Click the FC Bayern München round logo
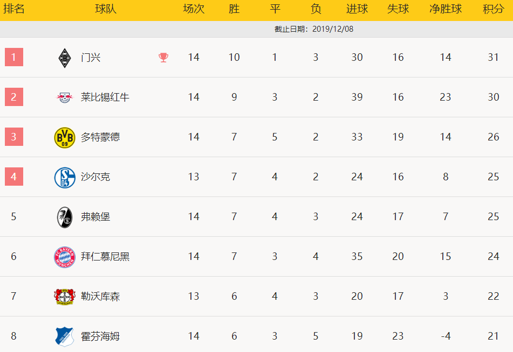This screenshot has width=513, height=352. click(65, 257)
